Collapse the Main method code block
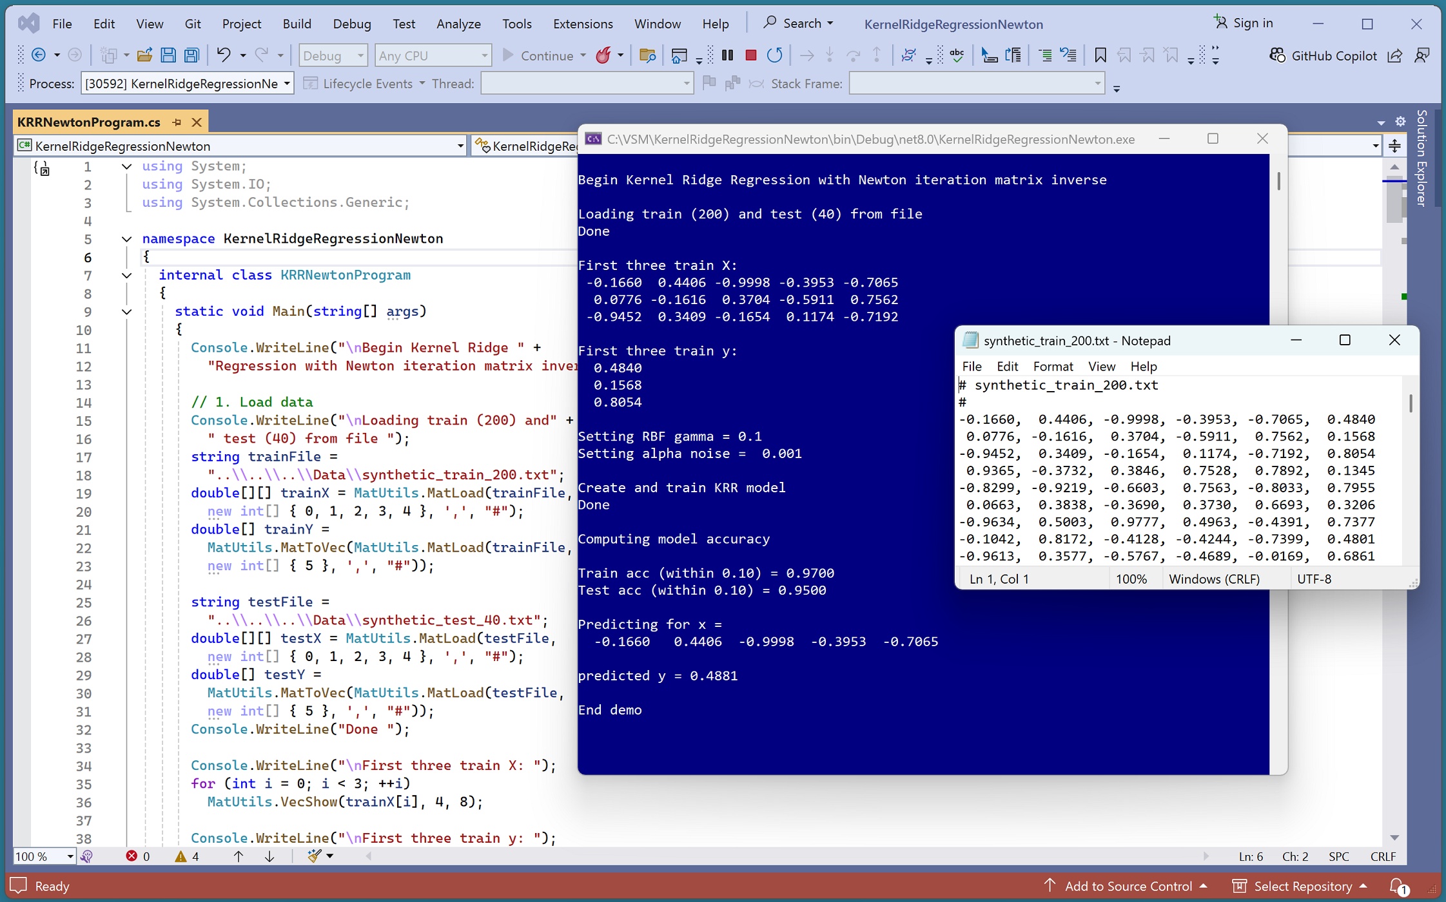The height and width of the screenshot is (902, 1446). coord(127,312)
